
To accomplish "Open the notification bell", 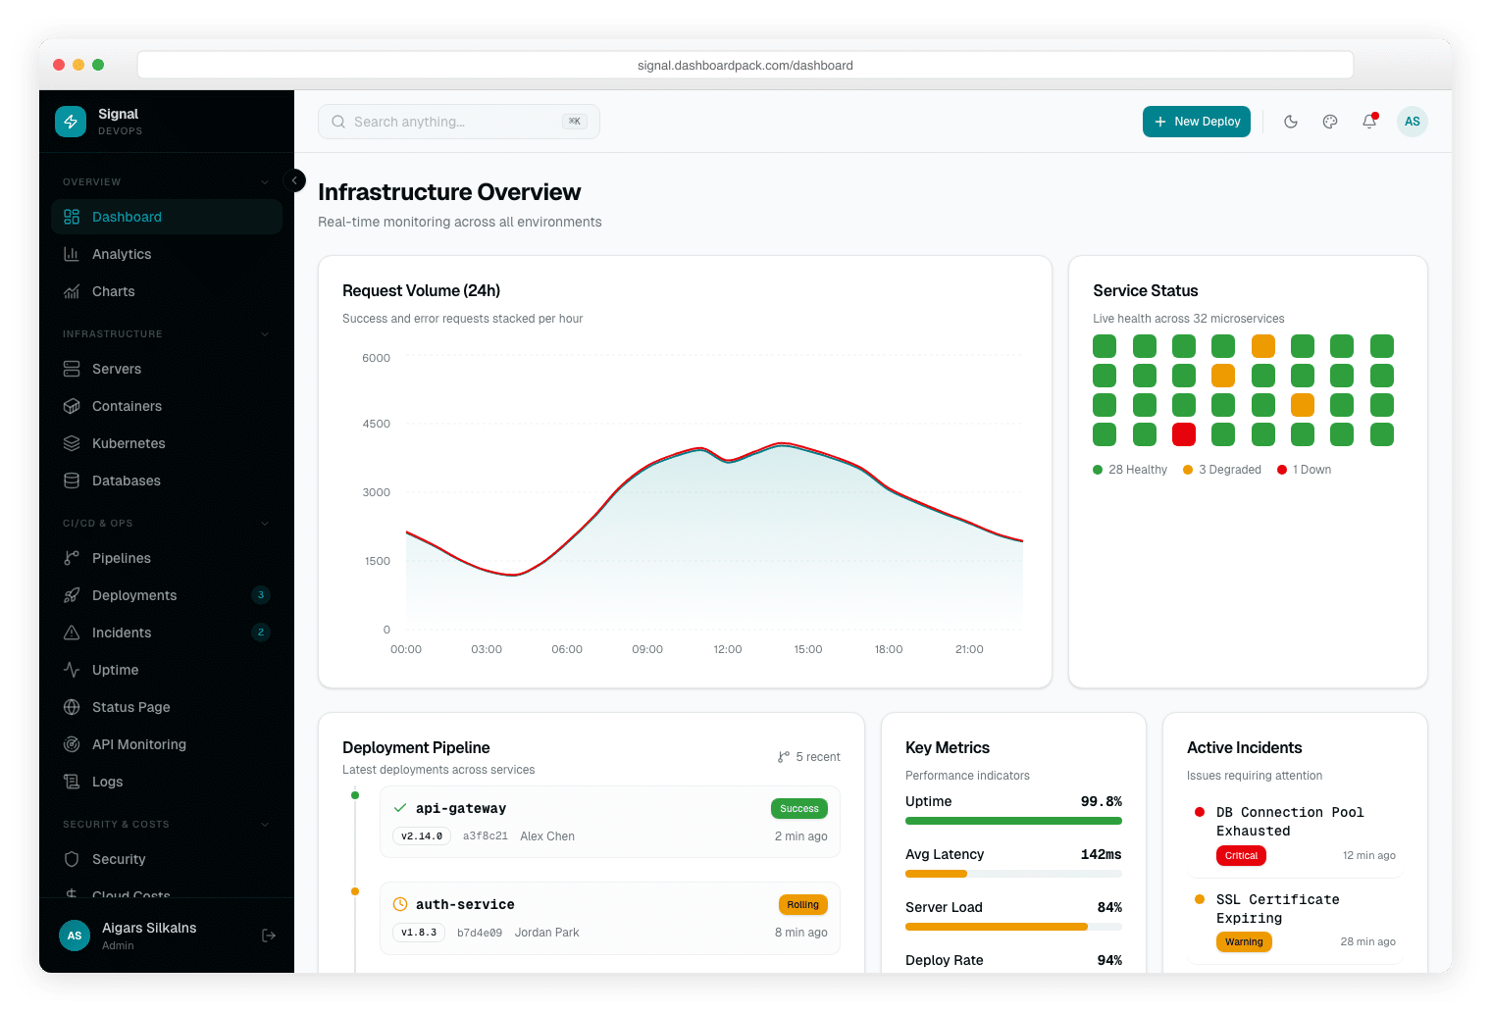I will click(x=1369, y=122).
